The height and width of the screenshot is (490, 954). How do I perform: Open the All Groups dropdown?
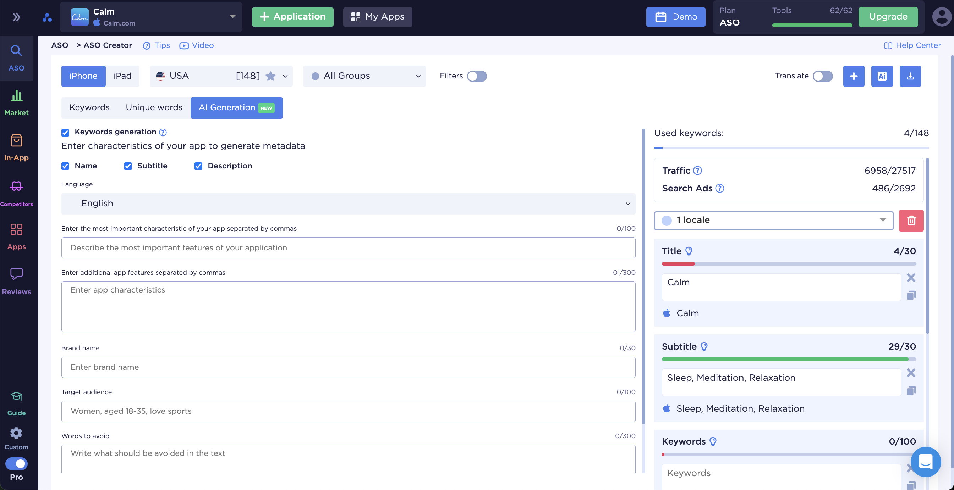point(364,76)
